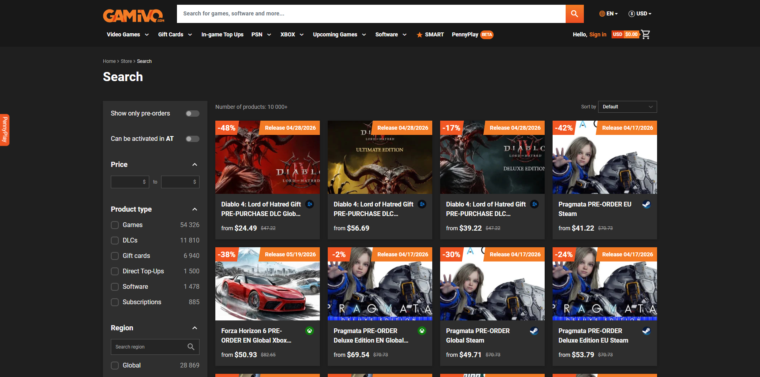Image resolution: width=760 pixels, height=377 pixels.
Task: Check the Direct Top-Ups checkbox
Action: [115, 271]
